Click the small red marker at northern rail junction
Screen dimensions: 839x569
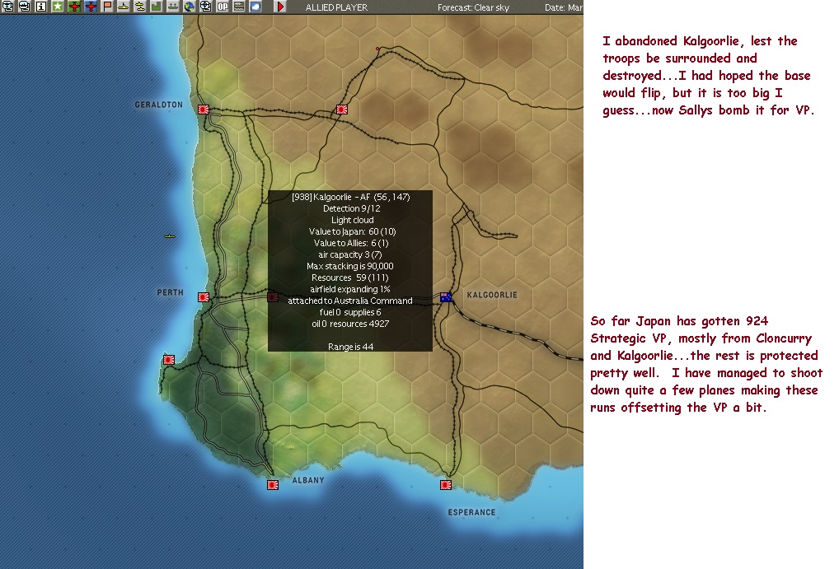pyautogui.click(x=377, y=49)
